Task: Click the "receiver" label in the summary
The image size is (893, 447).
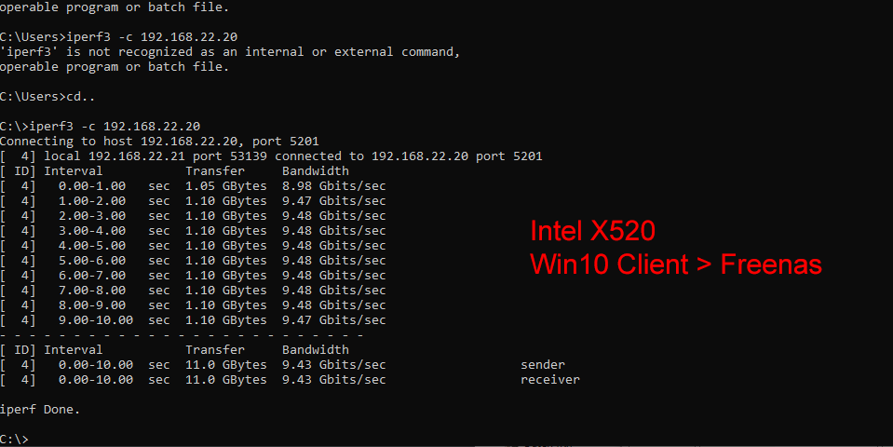Action: tap(549, 379)
